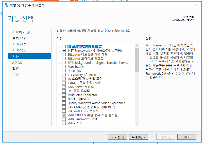The image size is (204, 144).
Task: Select Quality Windows Audio Video Experience label
Action: click(x=96, y=103)
